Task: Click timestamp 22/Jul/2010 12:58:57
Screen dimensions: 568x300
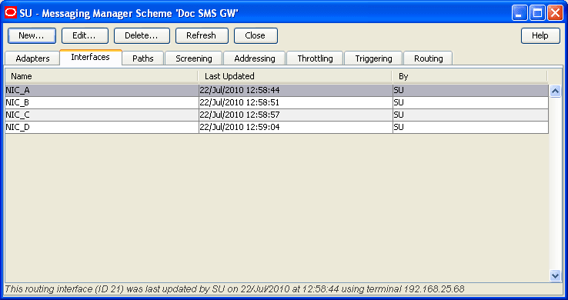Action: click(x=239, y=115)
